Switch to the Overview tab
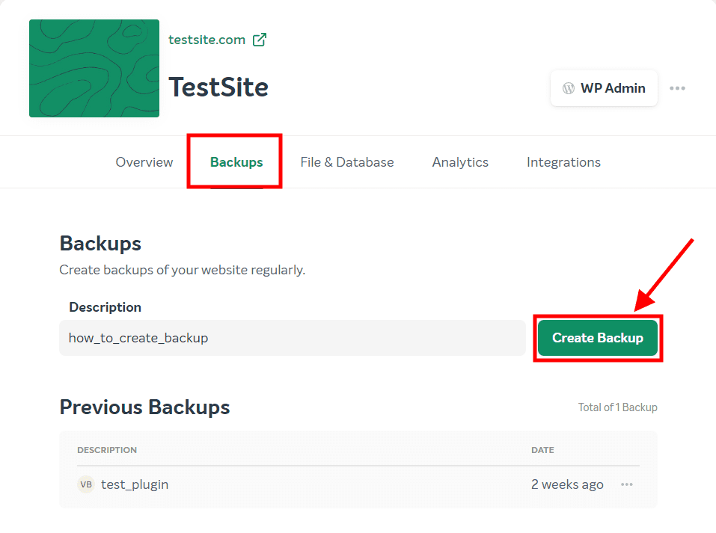The width and height of the screenshot is (716, 533). click(x=144, y=161)
